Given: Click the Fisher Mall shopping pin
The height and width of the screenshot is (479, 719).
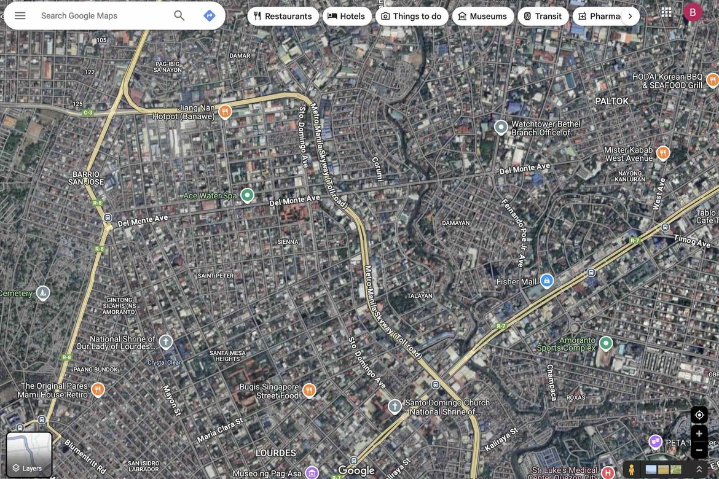Looking at the screenshot, I should coord(546,281).
